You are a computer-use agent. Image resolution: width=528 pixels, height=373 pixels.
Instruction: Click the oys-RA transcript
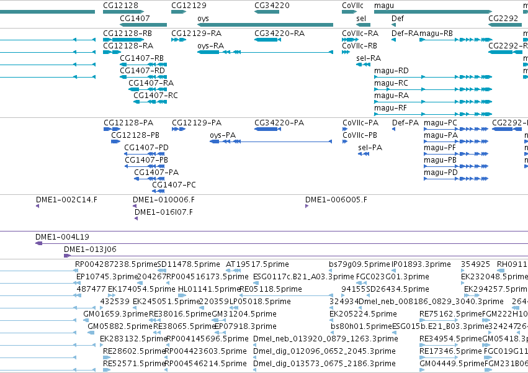click(x=265, y=52)
